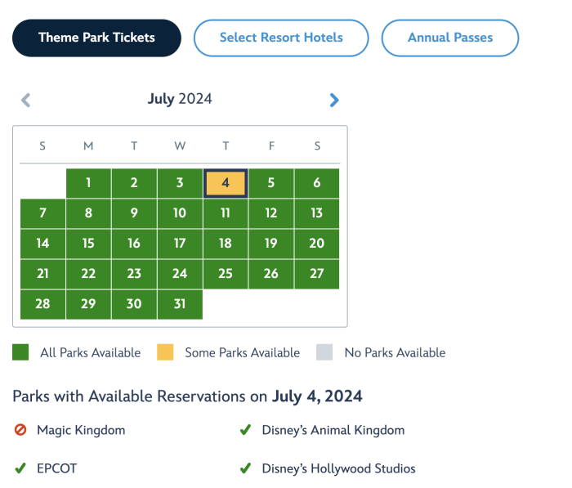The width and height of the screenshot is (572, 488).
Task: Go to the previous month with left chevron
Action: tap(26, 100)
